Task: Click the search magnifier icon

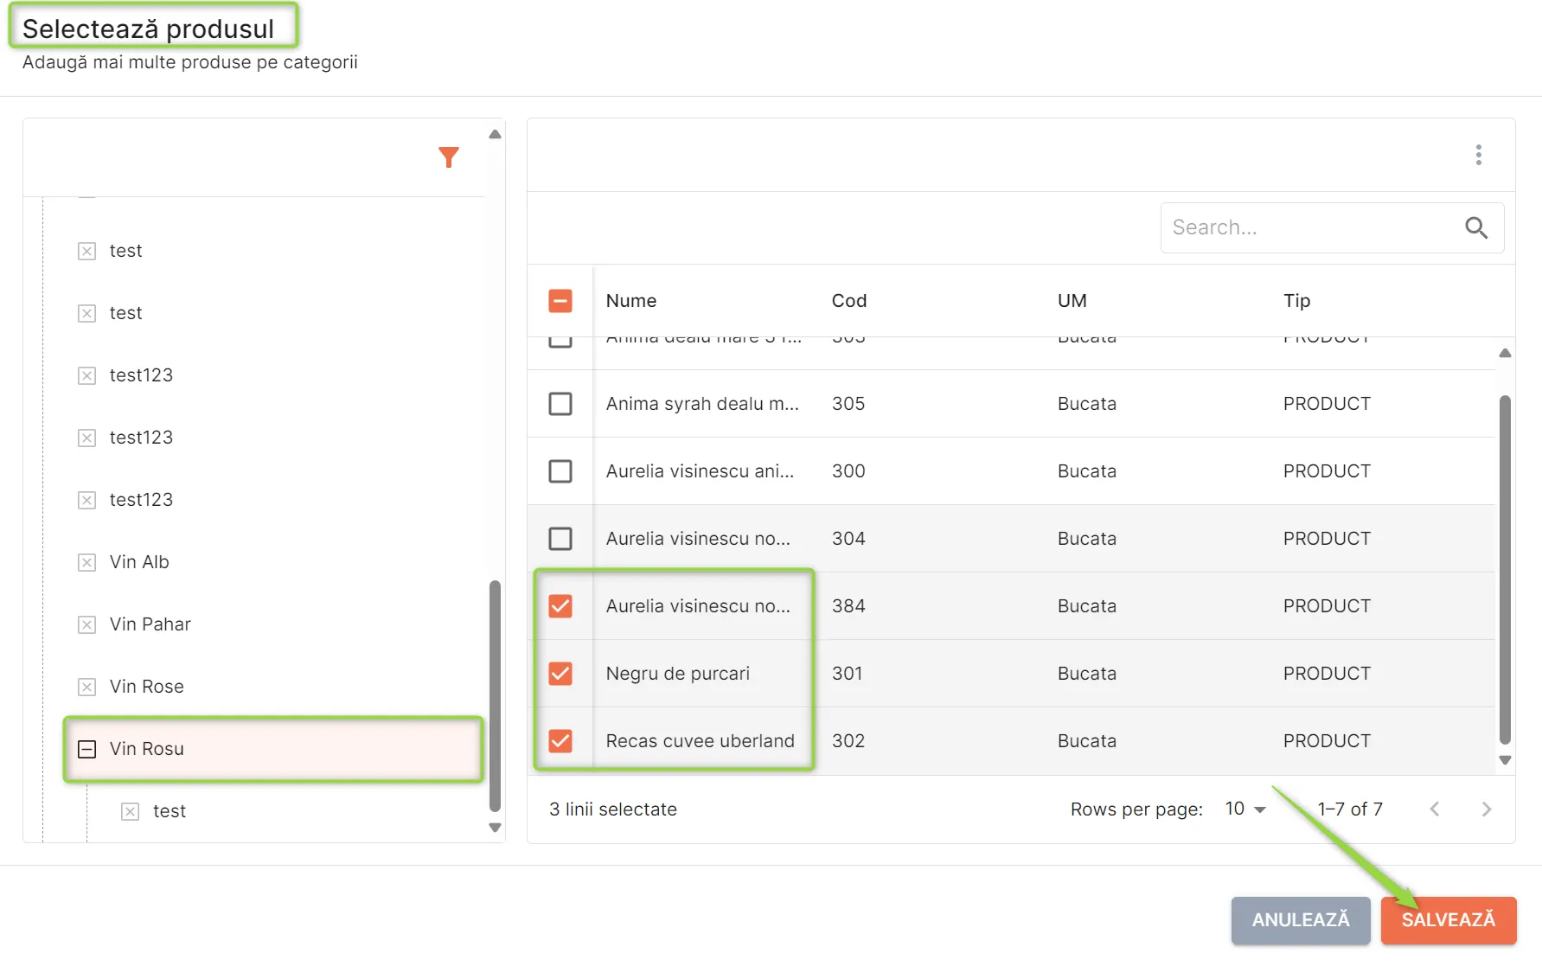Action: [x=1476, y=227]
